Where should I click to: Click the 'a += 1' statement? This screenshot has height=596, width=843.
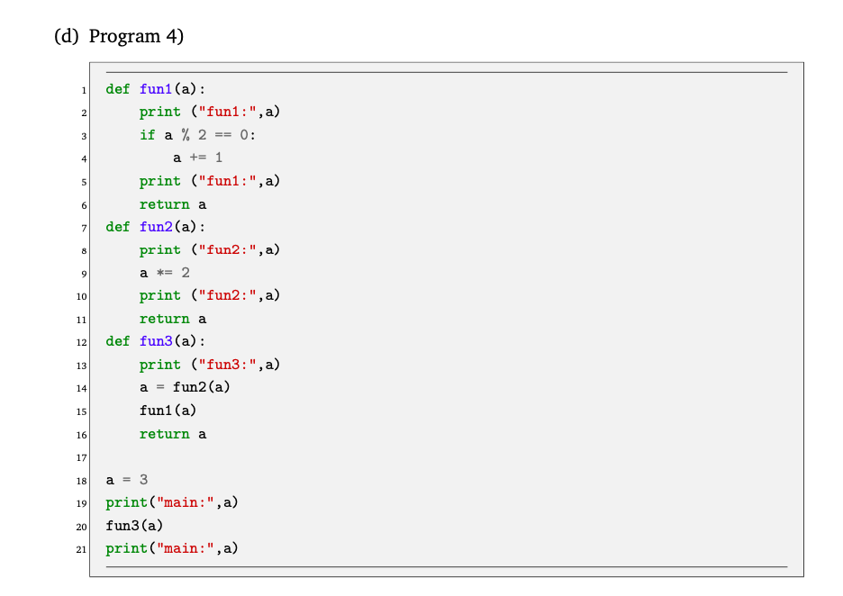point(197,158)
